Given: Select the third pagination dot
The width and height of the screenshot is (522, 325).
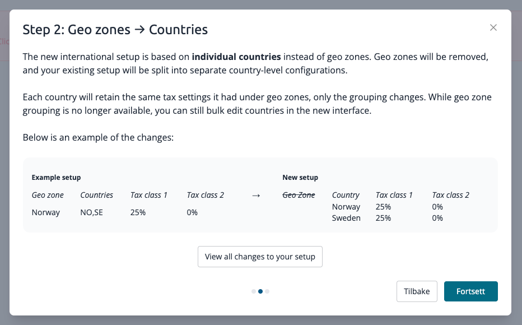Looking at the screenshot, I should click(267, 291).
